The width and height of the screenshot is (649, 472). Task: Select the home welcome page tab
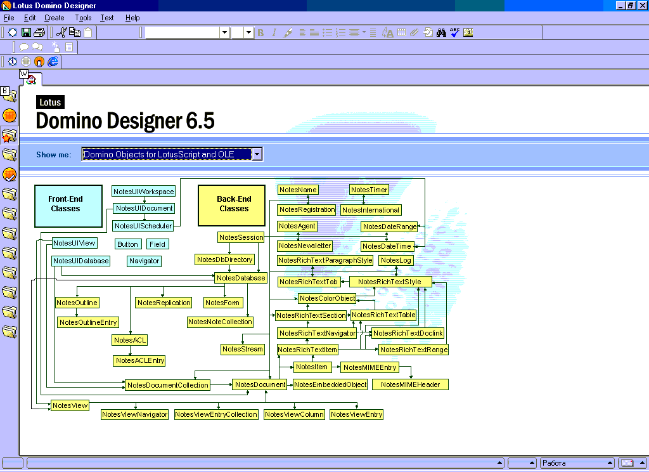(32, 79)
